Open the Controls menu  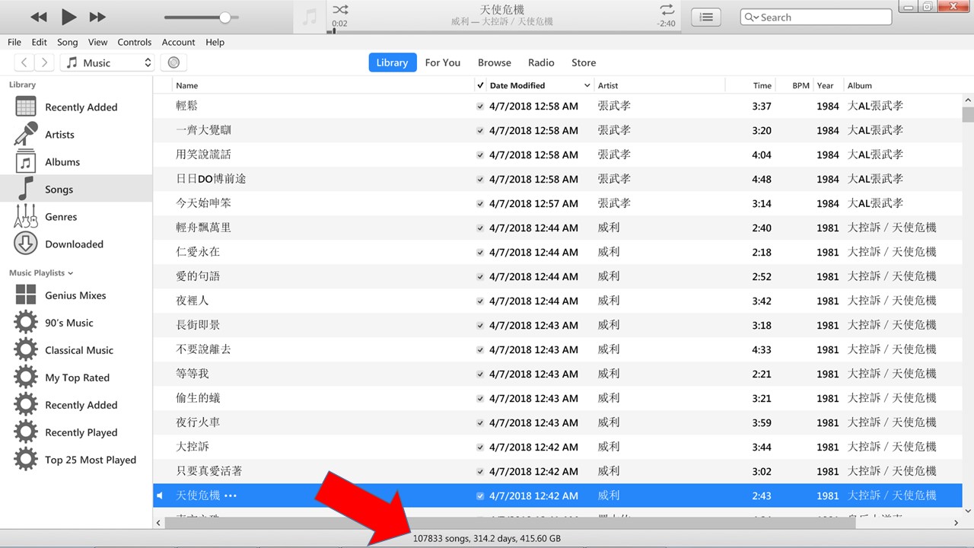tap(135, 42)
